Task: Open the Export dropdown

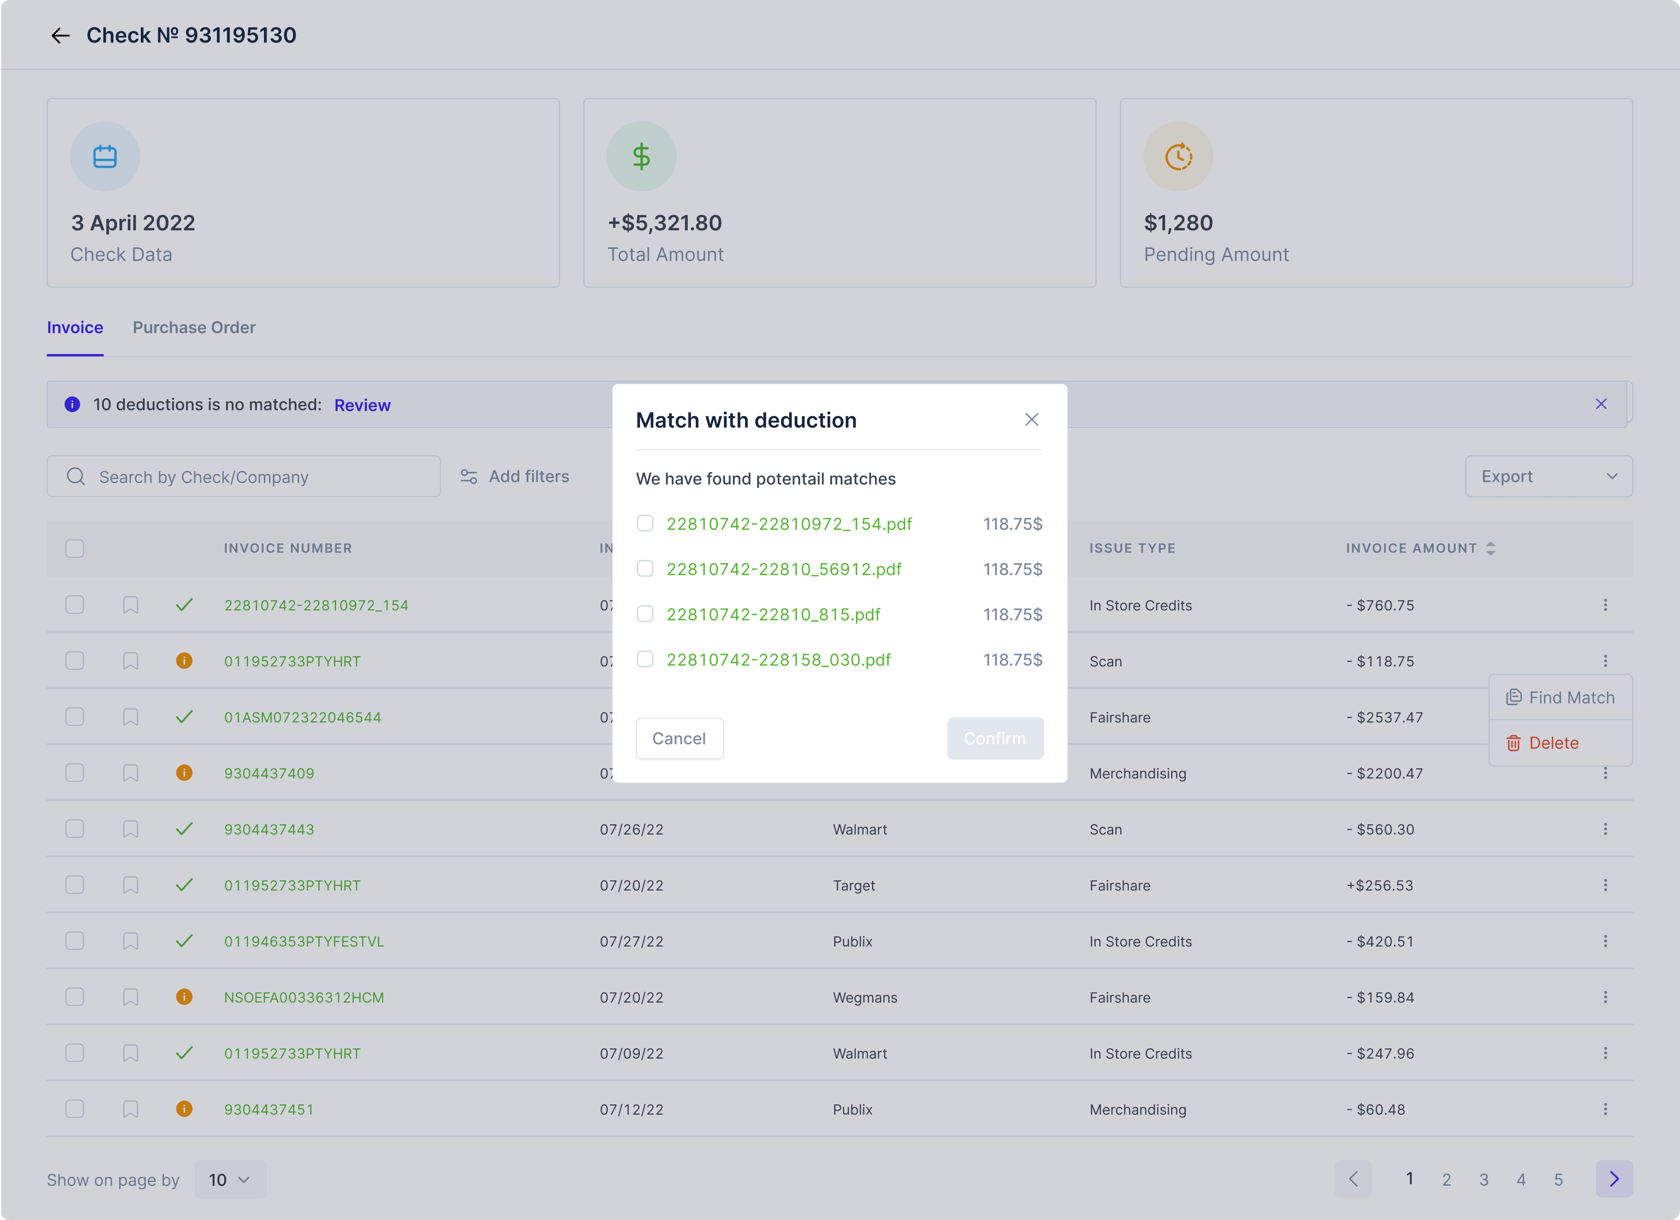Action: coord(1548,477)
